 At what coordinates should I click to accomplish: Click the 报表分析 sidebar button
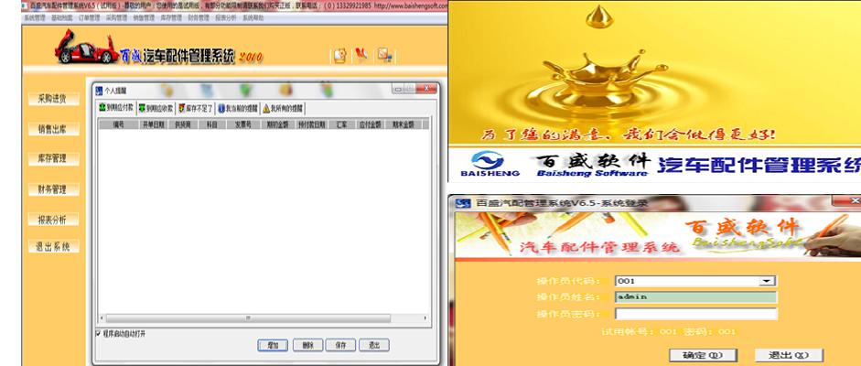pos(53,220)
